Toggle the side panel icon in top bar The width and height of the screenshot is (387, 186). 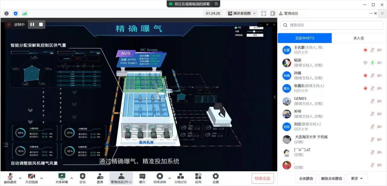click(x=273, y=13)
